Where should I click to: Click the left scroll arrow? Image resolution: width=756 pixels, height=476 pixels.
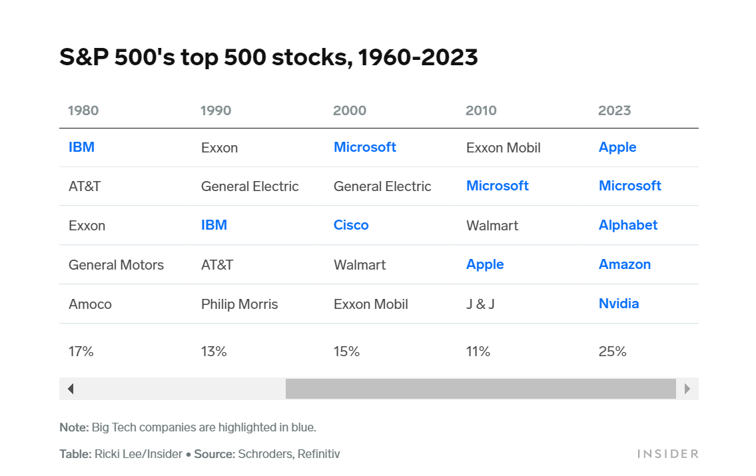(71, 389)
